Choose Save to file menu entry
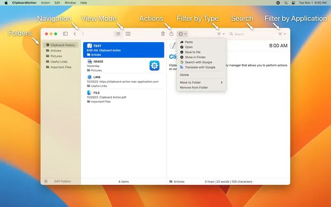Image resolution: width=331 pixels, height=207 pixels. 201,52
